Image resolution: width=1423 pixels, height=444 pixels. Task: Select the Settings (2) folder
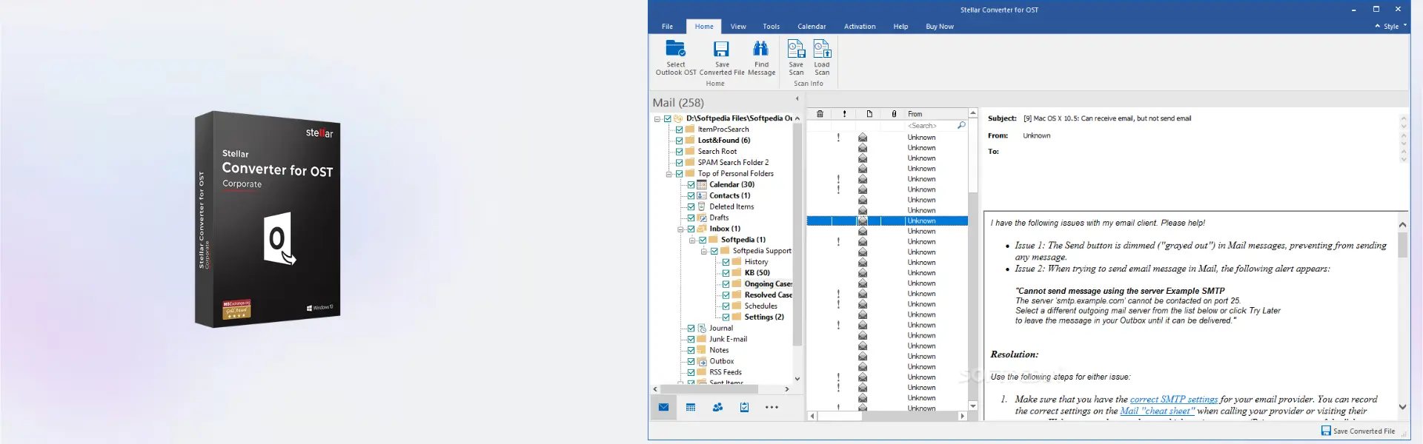coord(764,317)
